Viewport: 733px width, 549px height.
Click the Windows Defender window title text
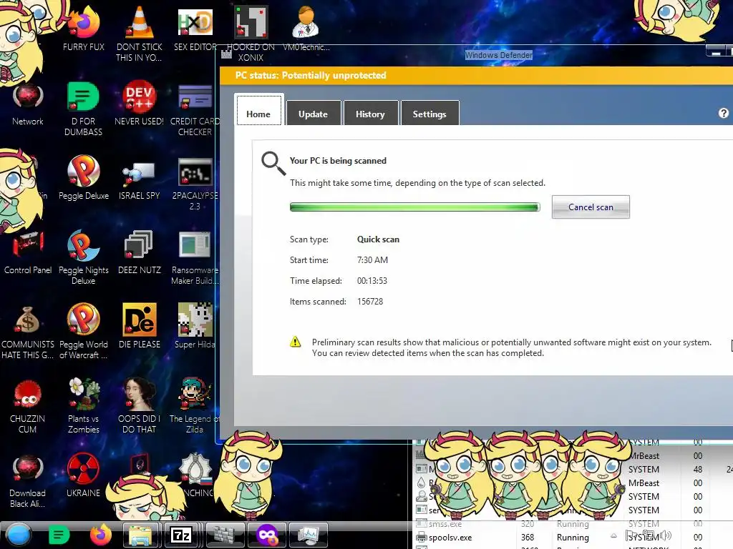point(499,55)
